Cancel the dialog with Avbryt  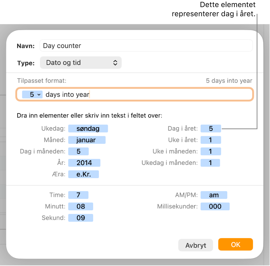coord(196,245)
